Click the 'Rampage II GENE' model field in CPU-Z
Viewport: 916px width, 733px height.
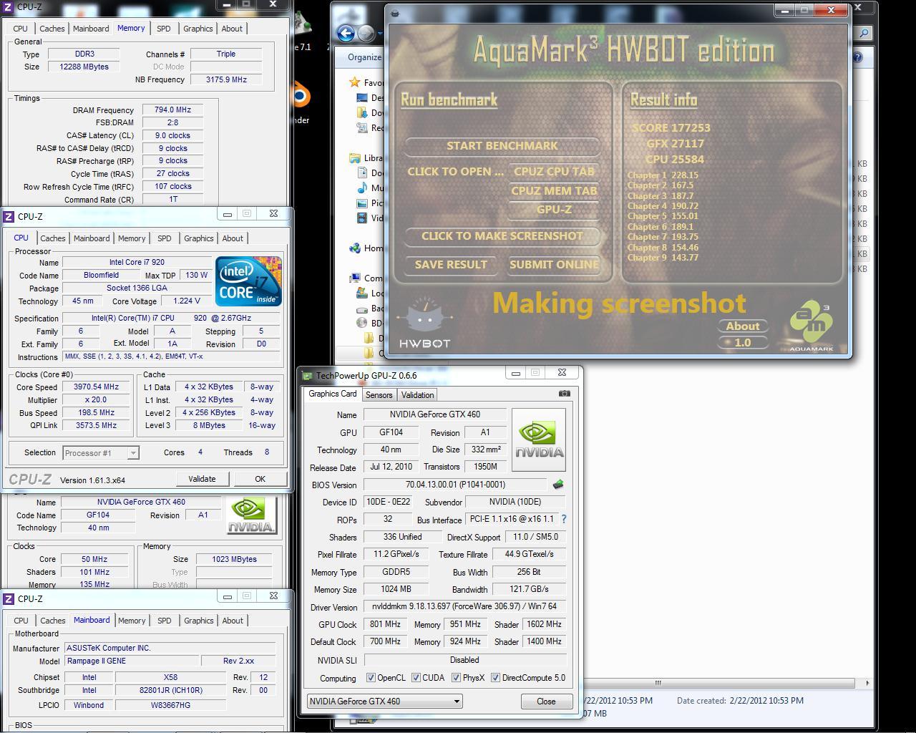tap(131, 661)
